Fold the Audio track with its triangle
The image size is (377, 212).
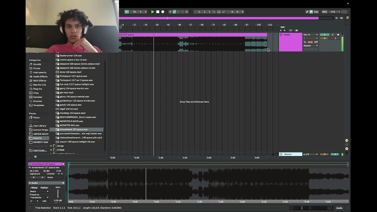pos(281,35)
